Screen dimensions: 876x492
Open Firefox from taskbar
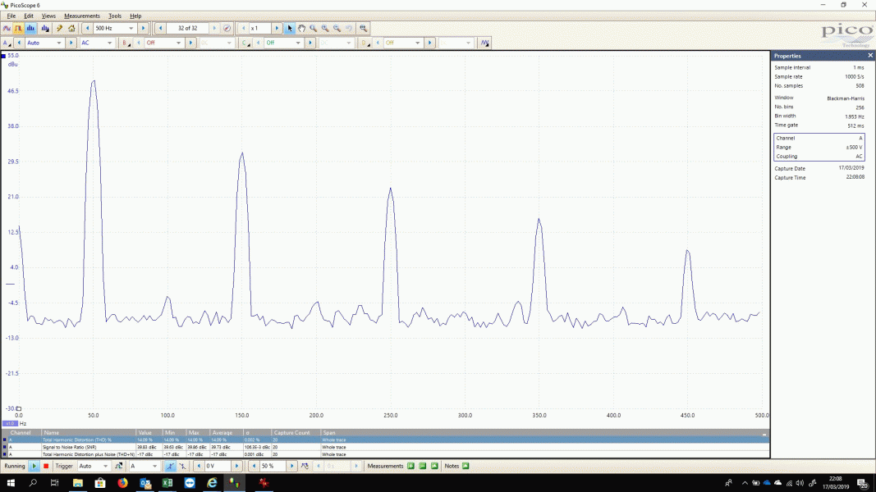click(x=122, y=482)
